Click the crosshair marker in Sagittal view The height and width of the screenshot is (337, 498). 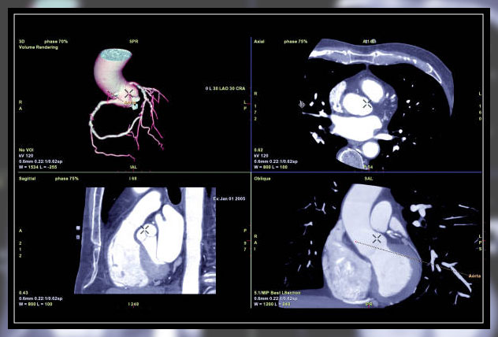click(x=144, y=231)
